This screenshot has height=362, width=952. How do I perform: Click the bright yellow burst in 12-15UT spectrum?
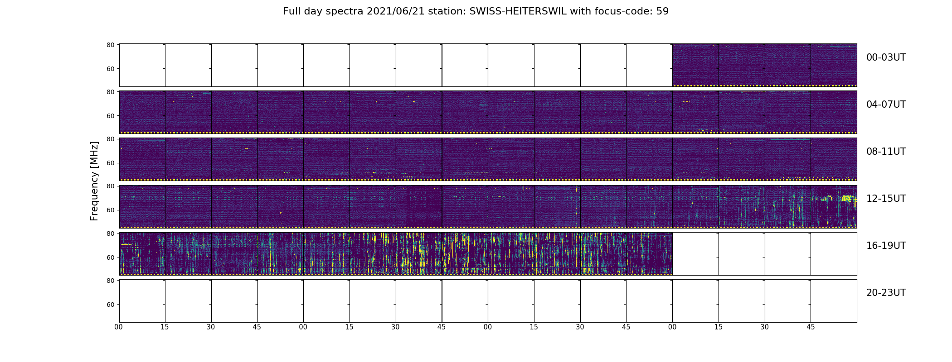coord(847,198)
